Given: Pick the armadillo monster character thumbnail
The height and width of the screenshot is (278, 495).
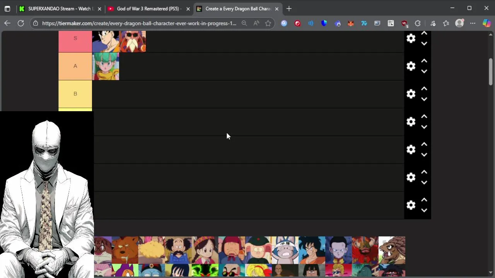Looking at the screenshot, I should 392,250.
